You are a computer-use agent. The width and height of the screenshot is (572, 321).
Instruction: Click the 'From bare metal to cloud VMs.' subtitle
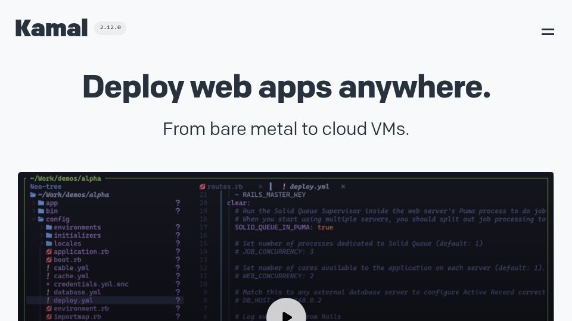pos(286,129)
